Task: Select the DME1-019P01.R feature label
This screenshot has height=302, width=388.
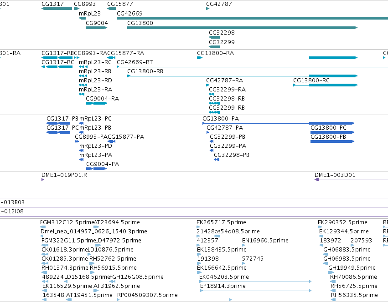Action: (x=64, y=175)
